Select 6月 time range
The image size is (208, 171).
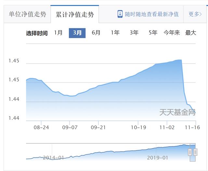click(x=96, y=33)
